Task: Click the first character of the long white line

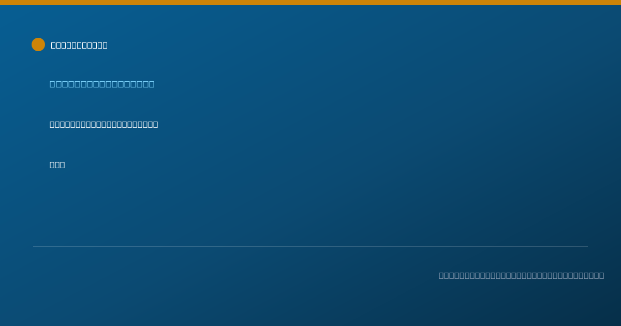Action: point(52,124)
